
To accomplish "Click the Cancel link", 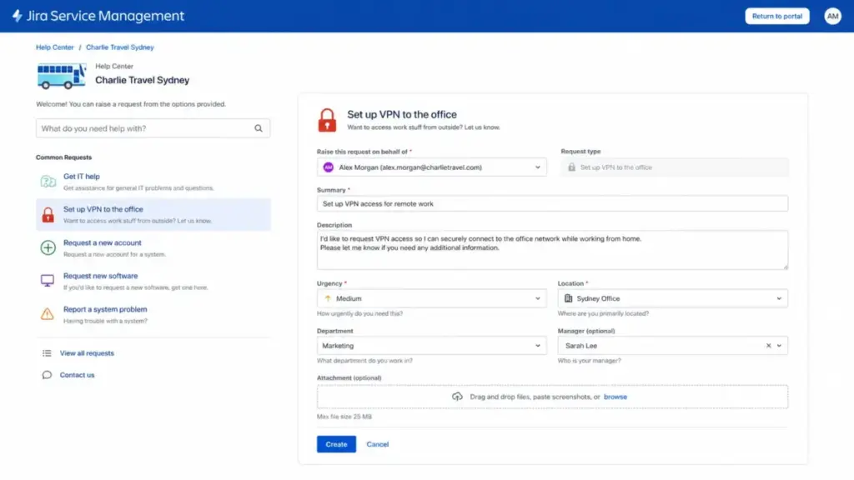I will tap(378, 444).
